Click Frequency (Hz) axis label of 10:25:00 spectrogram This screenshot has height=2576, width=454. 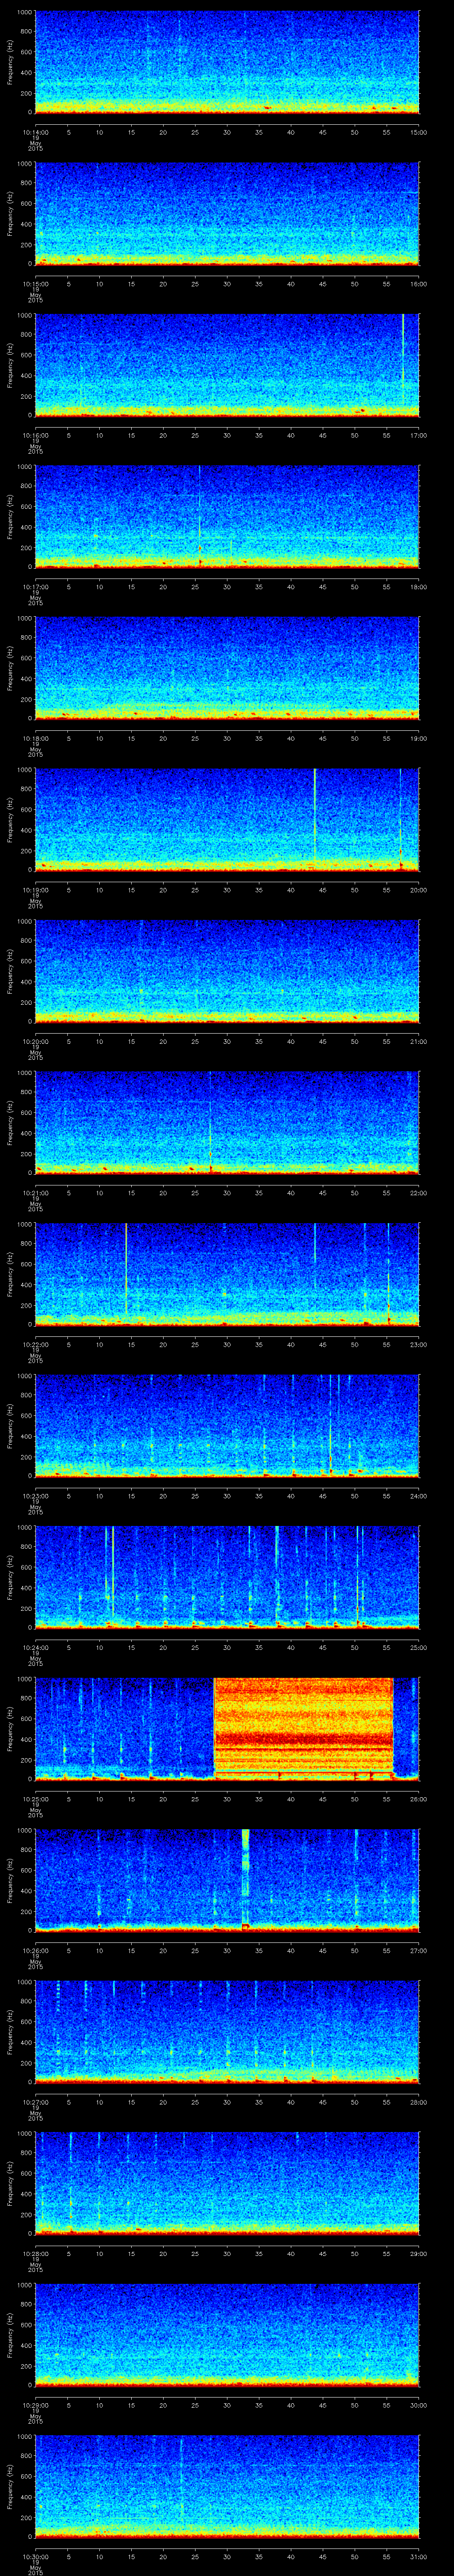(x=10, y=1729)
